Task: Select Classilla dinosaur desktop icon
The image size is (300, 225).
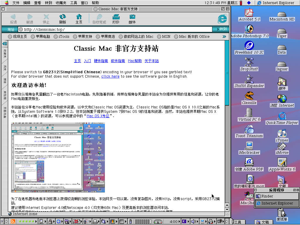Action: [249, 96]
